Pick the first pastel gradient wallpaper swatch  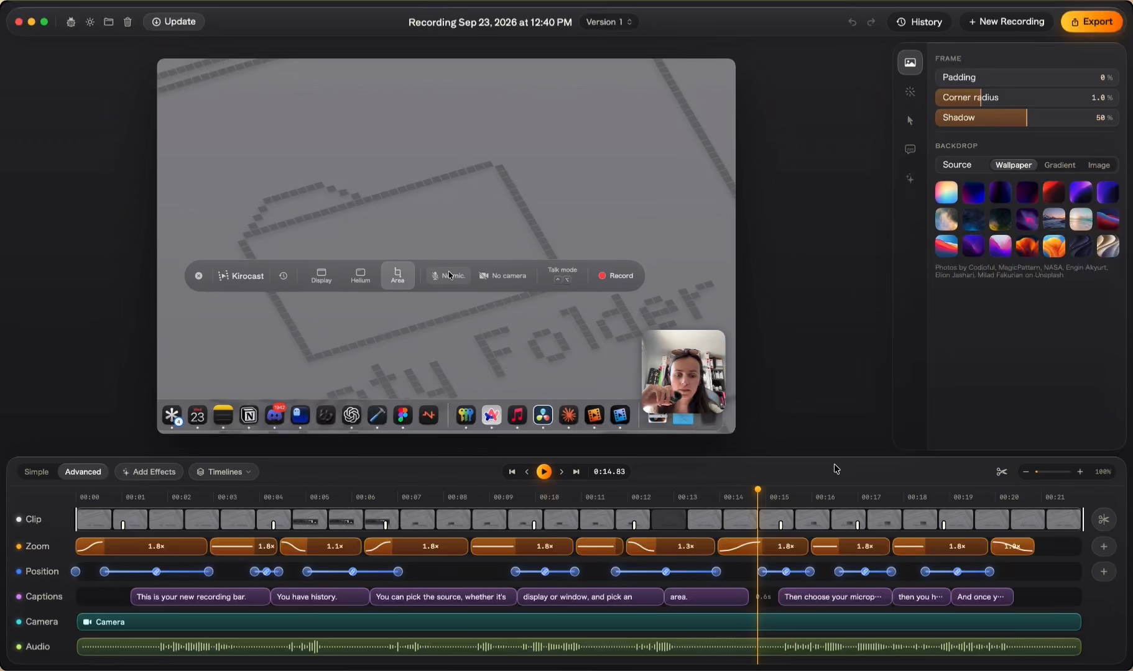[946, 193]
